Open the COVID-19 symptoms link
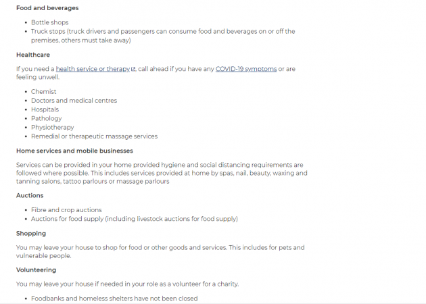The width and height of the screenshot is (426, 304). pos(246,69)
